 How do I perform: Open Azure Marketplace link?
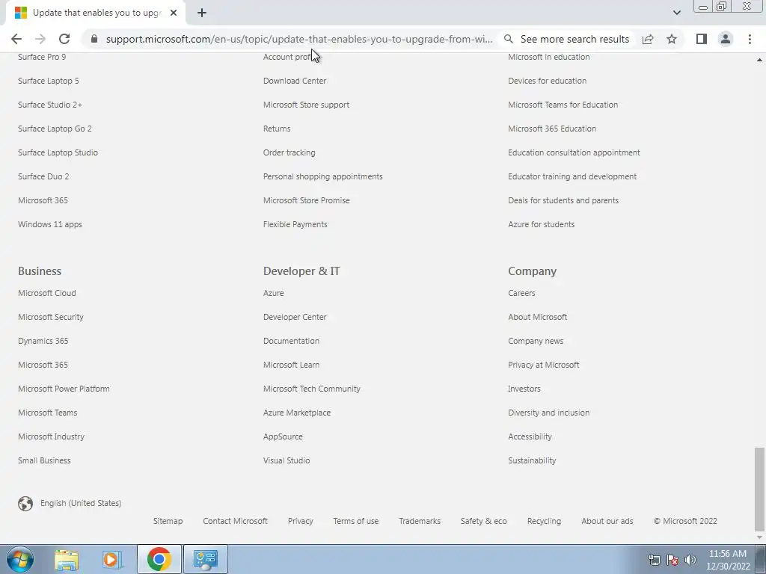tap(297, 413)
